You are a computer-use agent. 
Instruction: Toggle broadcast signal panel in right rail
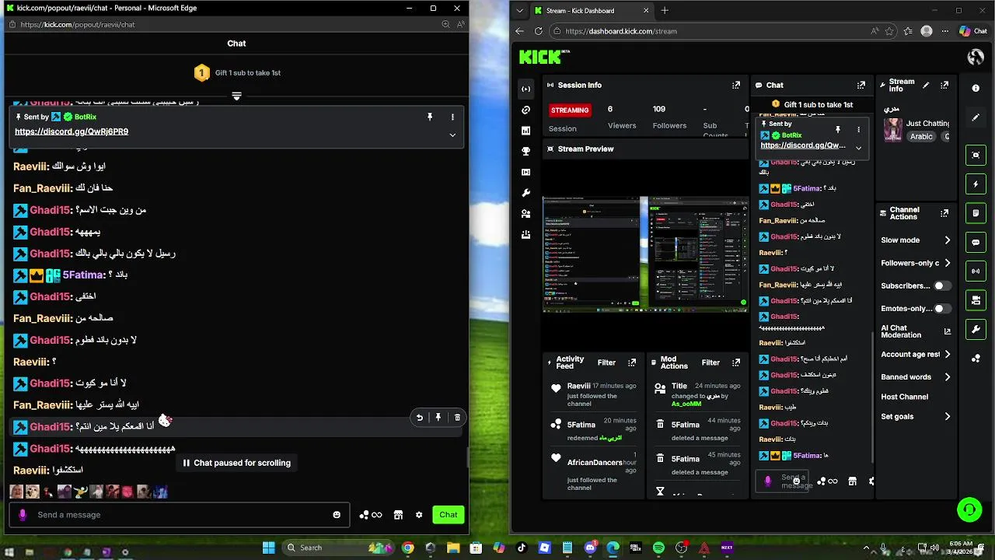pos(976,271)
